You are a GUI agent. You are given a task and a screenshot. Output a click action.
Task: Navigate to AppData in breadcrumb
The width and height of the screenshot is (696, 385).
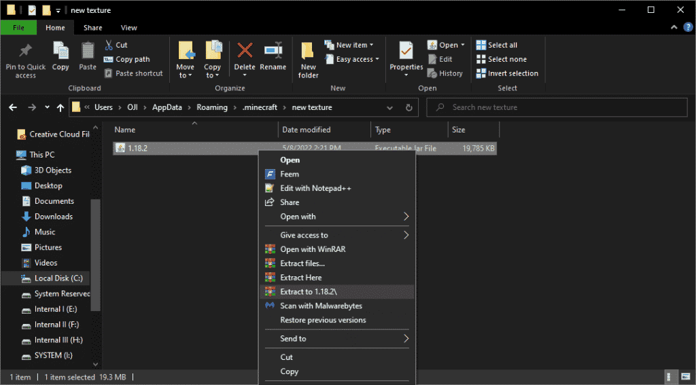tap(167, 107)
